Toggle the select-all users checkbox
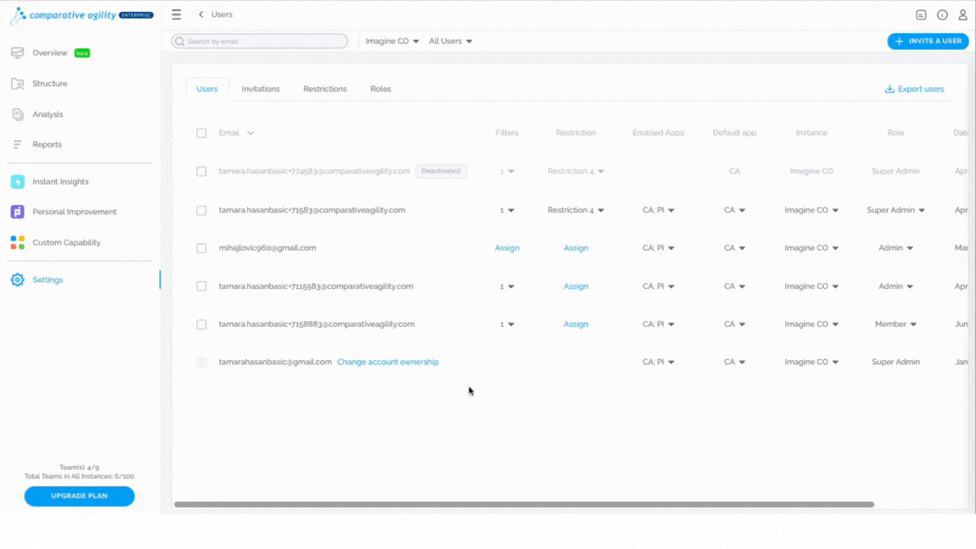The image size is (976, 549). click(x=201, y=132)
